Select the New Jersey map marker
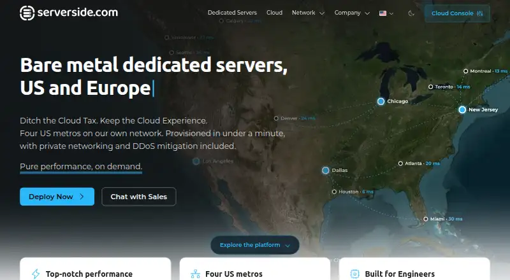 coord(462,110)
